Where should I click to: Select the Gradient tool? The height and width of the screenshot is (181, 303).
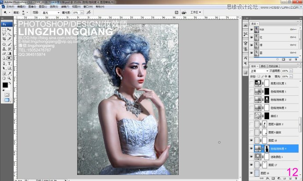tap(9, 54)
